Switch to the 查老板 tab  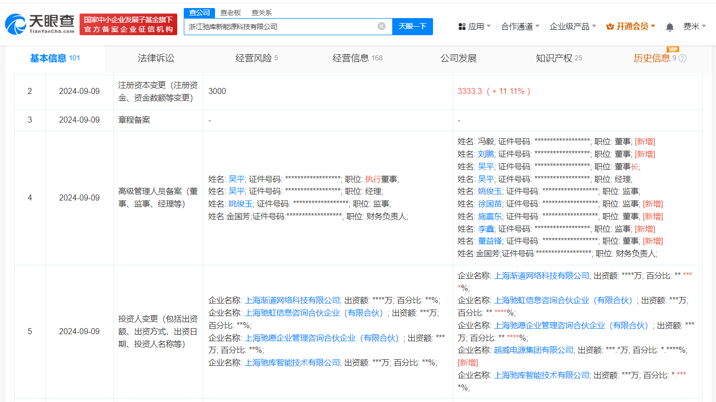230,12
